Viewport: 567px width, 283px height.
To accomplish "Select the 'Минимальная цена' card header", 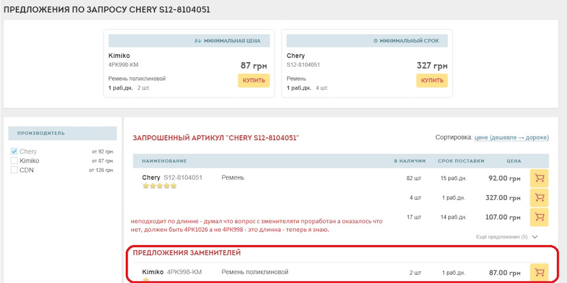I will click(x=189, y=41).
